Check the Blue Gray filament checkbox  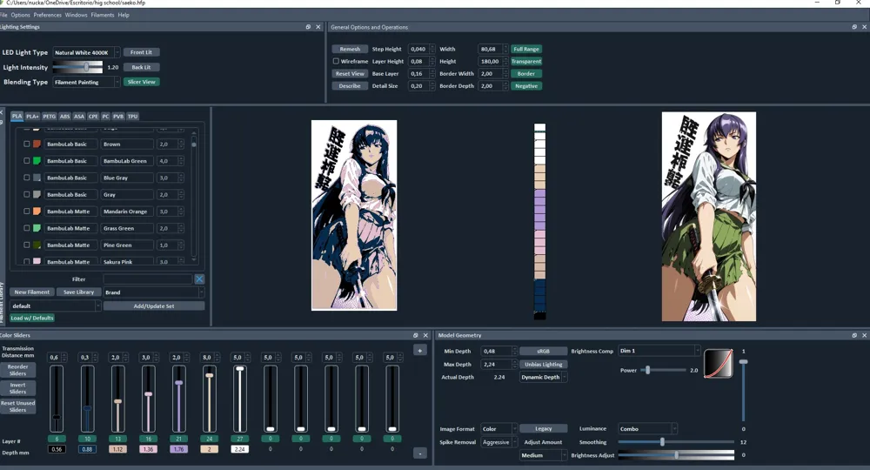click(26, 178)
